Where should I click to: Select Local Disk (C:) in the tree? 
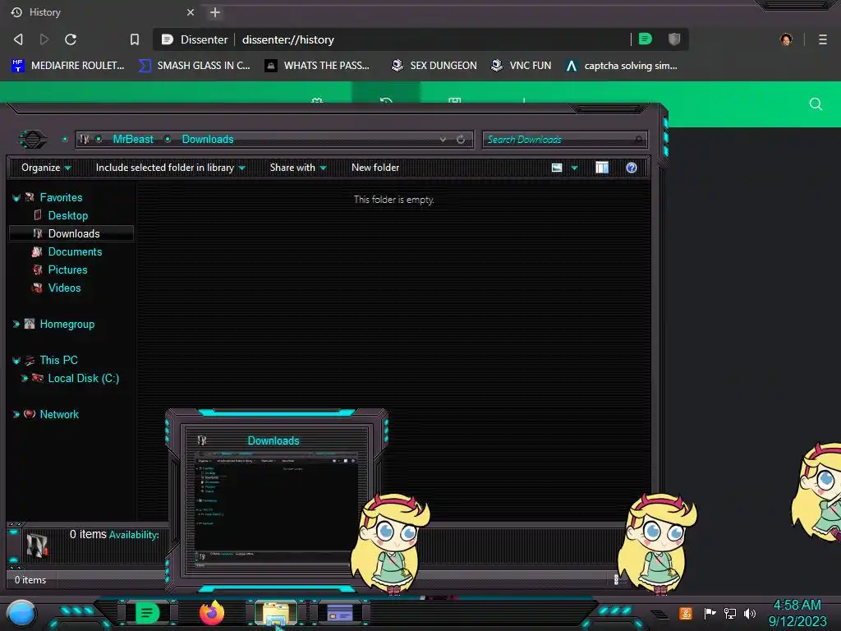[x=83, y=378]
